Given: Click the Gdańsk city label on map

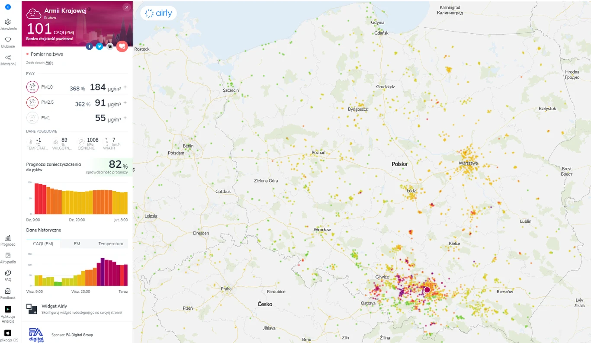Looking at the screenshot, I should [382, 33].
